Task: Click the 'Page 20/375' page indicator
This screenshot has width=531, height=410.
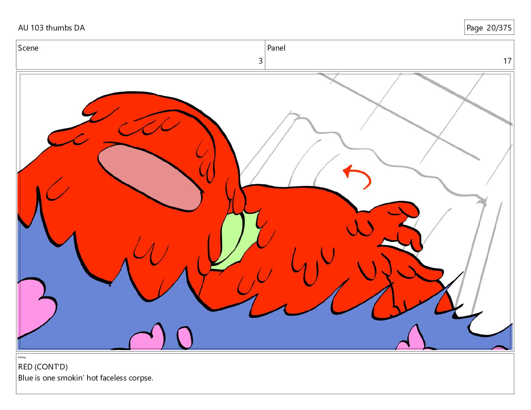Action: tap(489, 27)
